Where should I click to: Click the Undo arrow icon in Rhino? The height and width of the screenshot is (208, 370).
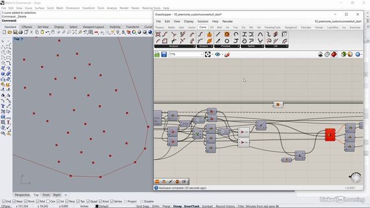pyautogui.click(x=47, y=32)
